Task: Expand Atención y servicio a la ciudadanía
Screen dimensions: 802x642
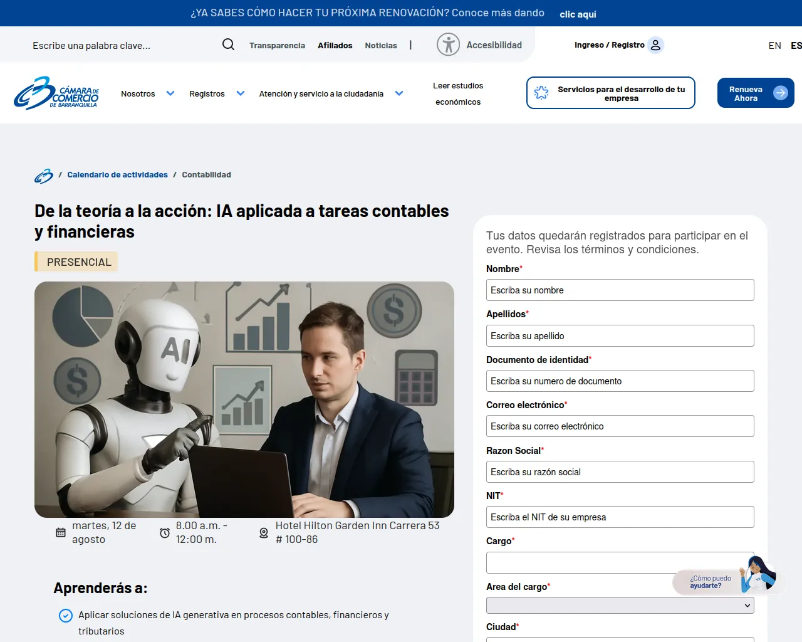Action: (331, 93)
